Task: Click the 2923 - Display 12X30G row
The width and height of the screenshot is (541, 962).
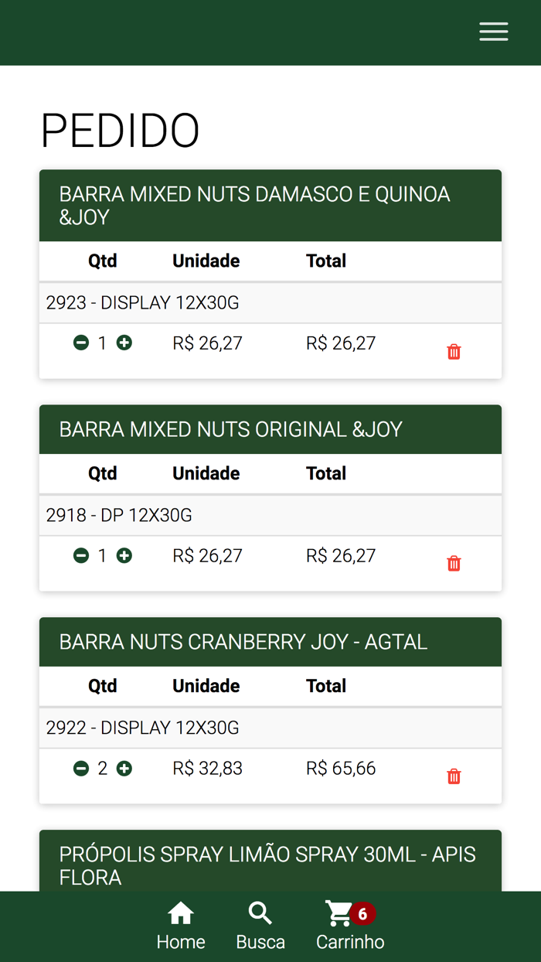Action: [x=270, y=303]
